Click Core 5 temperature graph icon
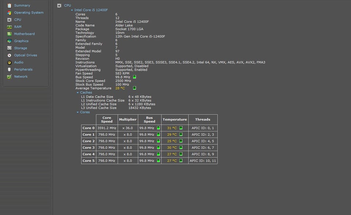This screenshot has height=215, width=351. (x=181, y=161)
